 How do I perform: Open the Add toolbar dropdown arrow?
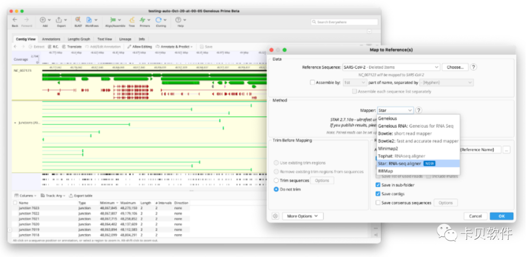50,20
